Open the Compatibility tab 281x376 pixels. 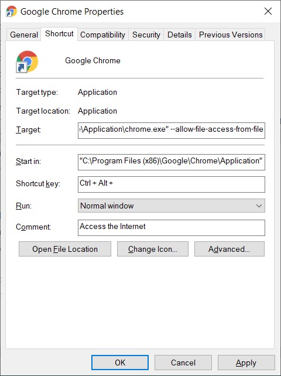tap(102, 35)
